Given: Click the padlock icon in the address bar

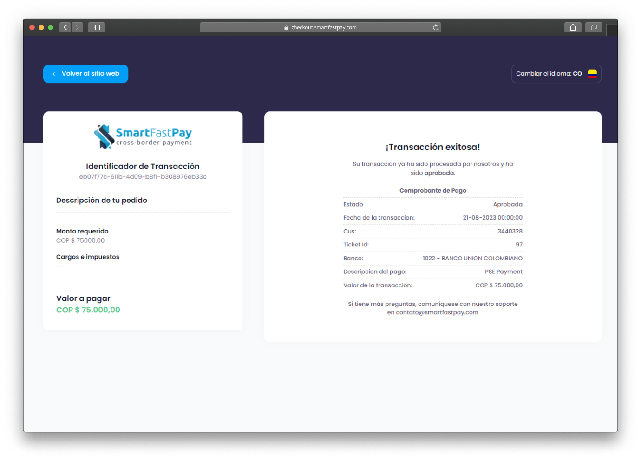Looking at the screenshot, I should 286,28.
